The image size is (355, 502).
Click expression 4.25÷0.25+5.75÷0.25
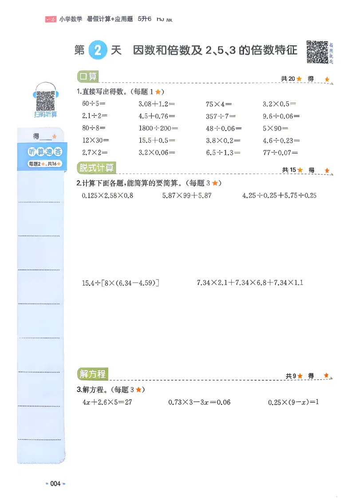point(279,195)
